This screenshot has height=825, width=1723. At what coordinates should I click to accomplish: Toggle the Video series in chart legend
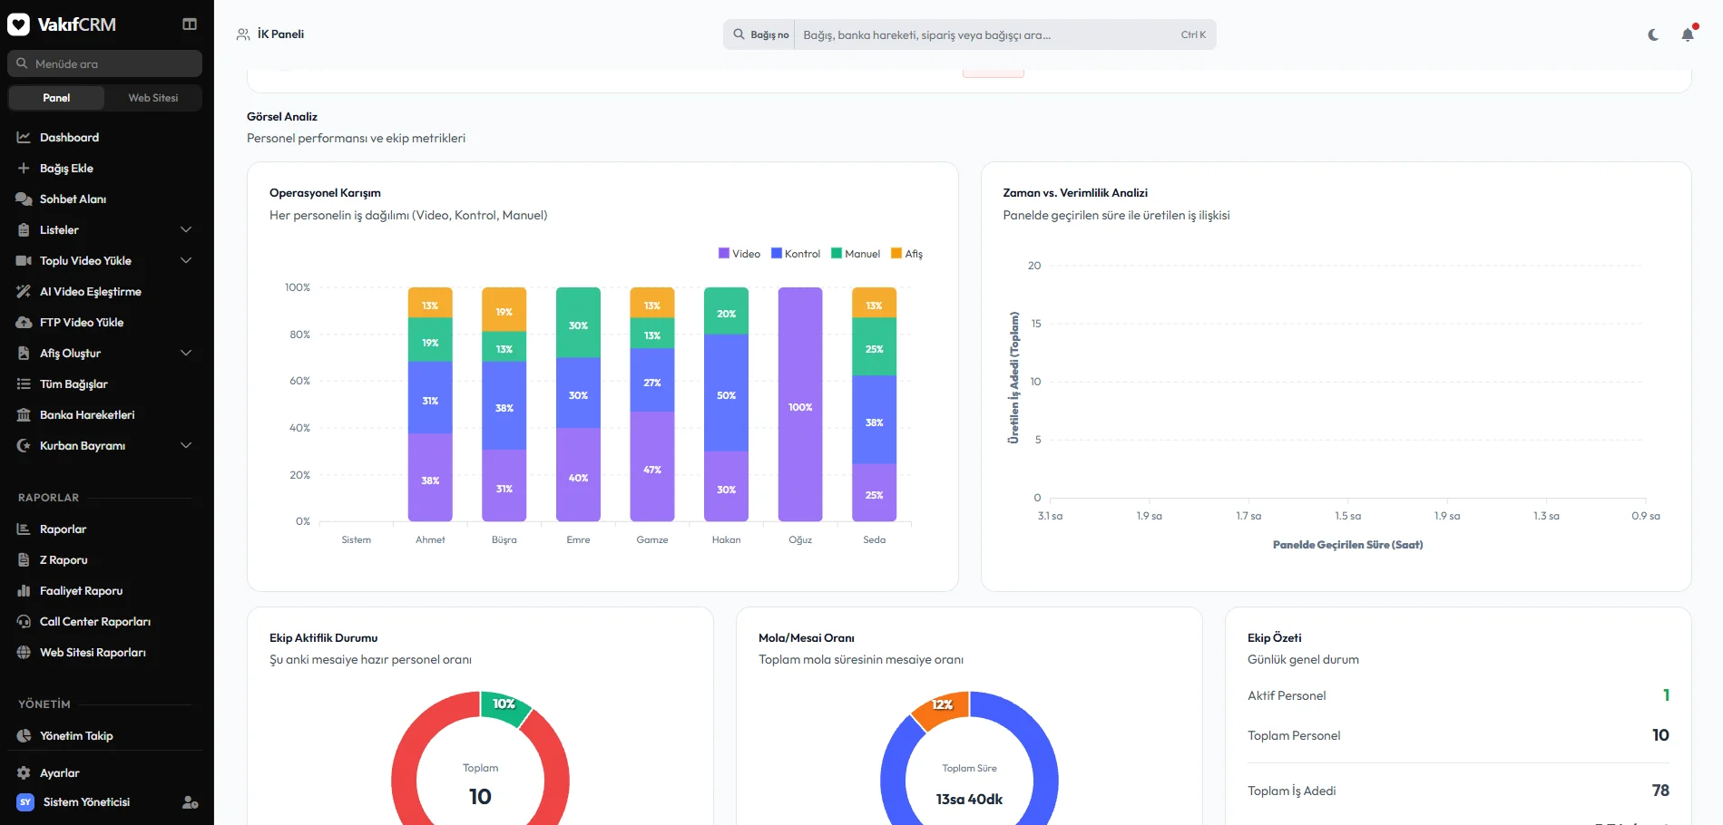tap(739, 254)
